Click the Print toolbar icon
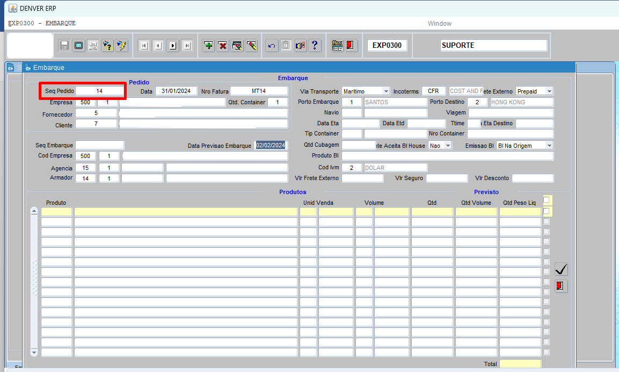 [x=93, y=46]
